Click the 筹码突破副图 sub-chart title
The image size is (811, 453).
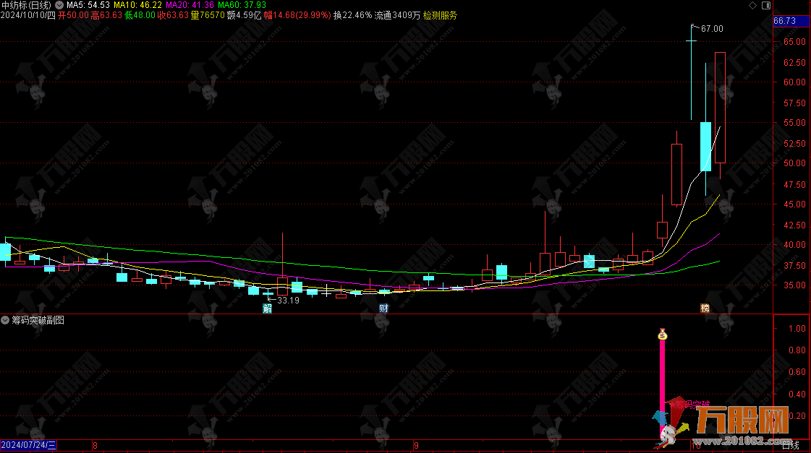[38, 320]
